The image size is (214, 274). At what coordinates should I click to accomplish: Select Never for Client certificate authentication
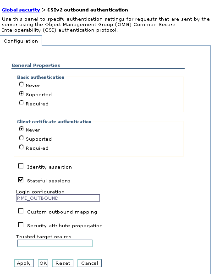coord(21,129)
